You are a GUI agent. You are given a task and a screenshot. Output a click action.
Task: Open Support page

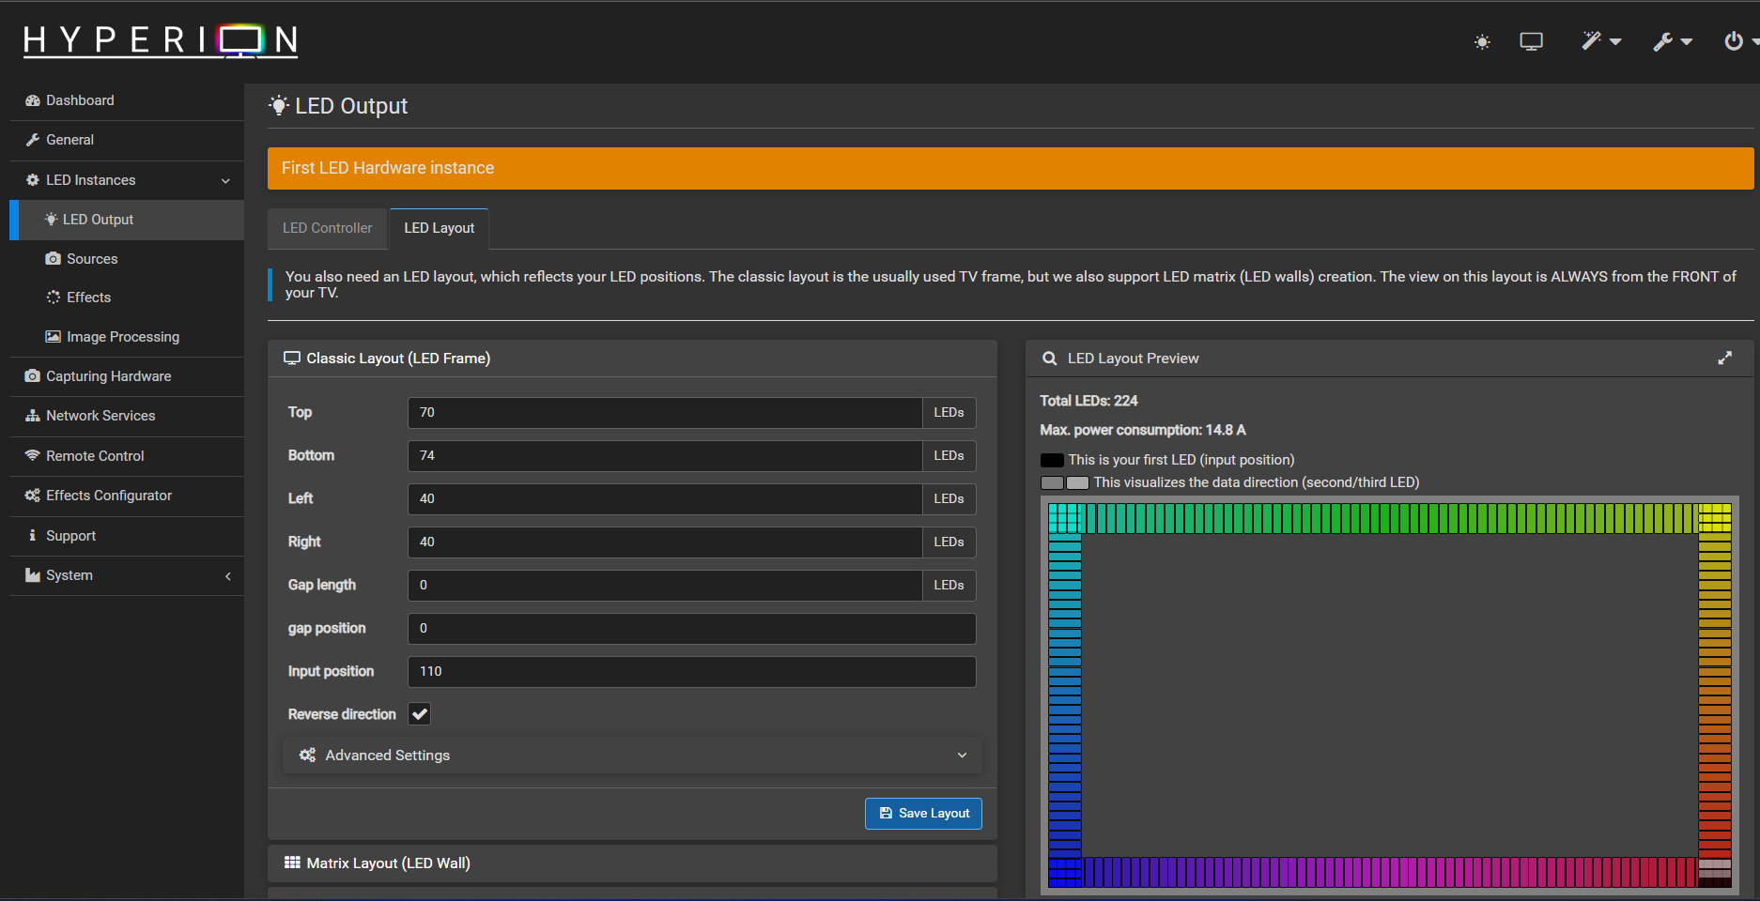tap(127, 536)
